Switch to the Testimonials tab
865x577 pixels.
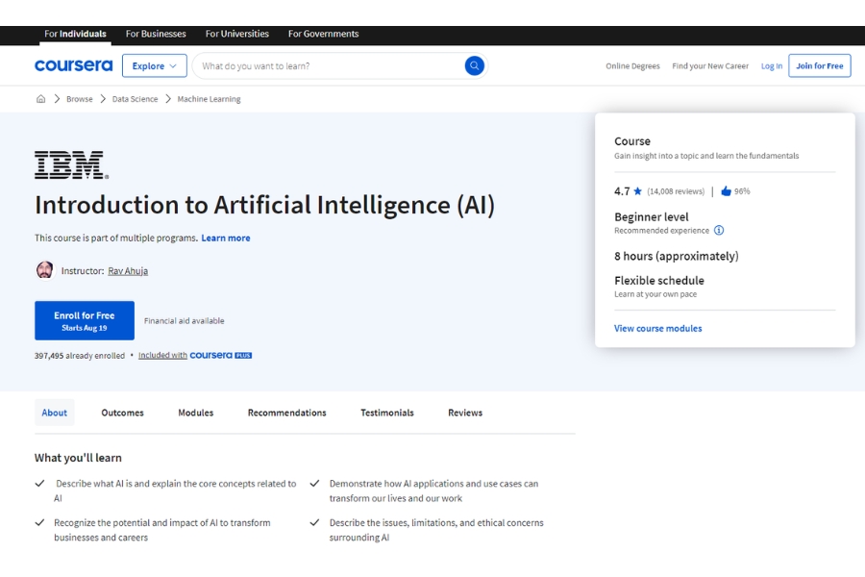coord(387,413)
